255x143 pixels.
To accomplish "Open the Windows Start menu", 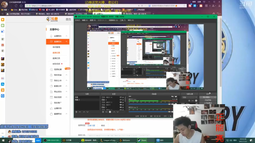I will pos(3,140).
